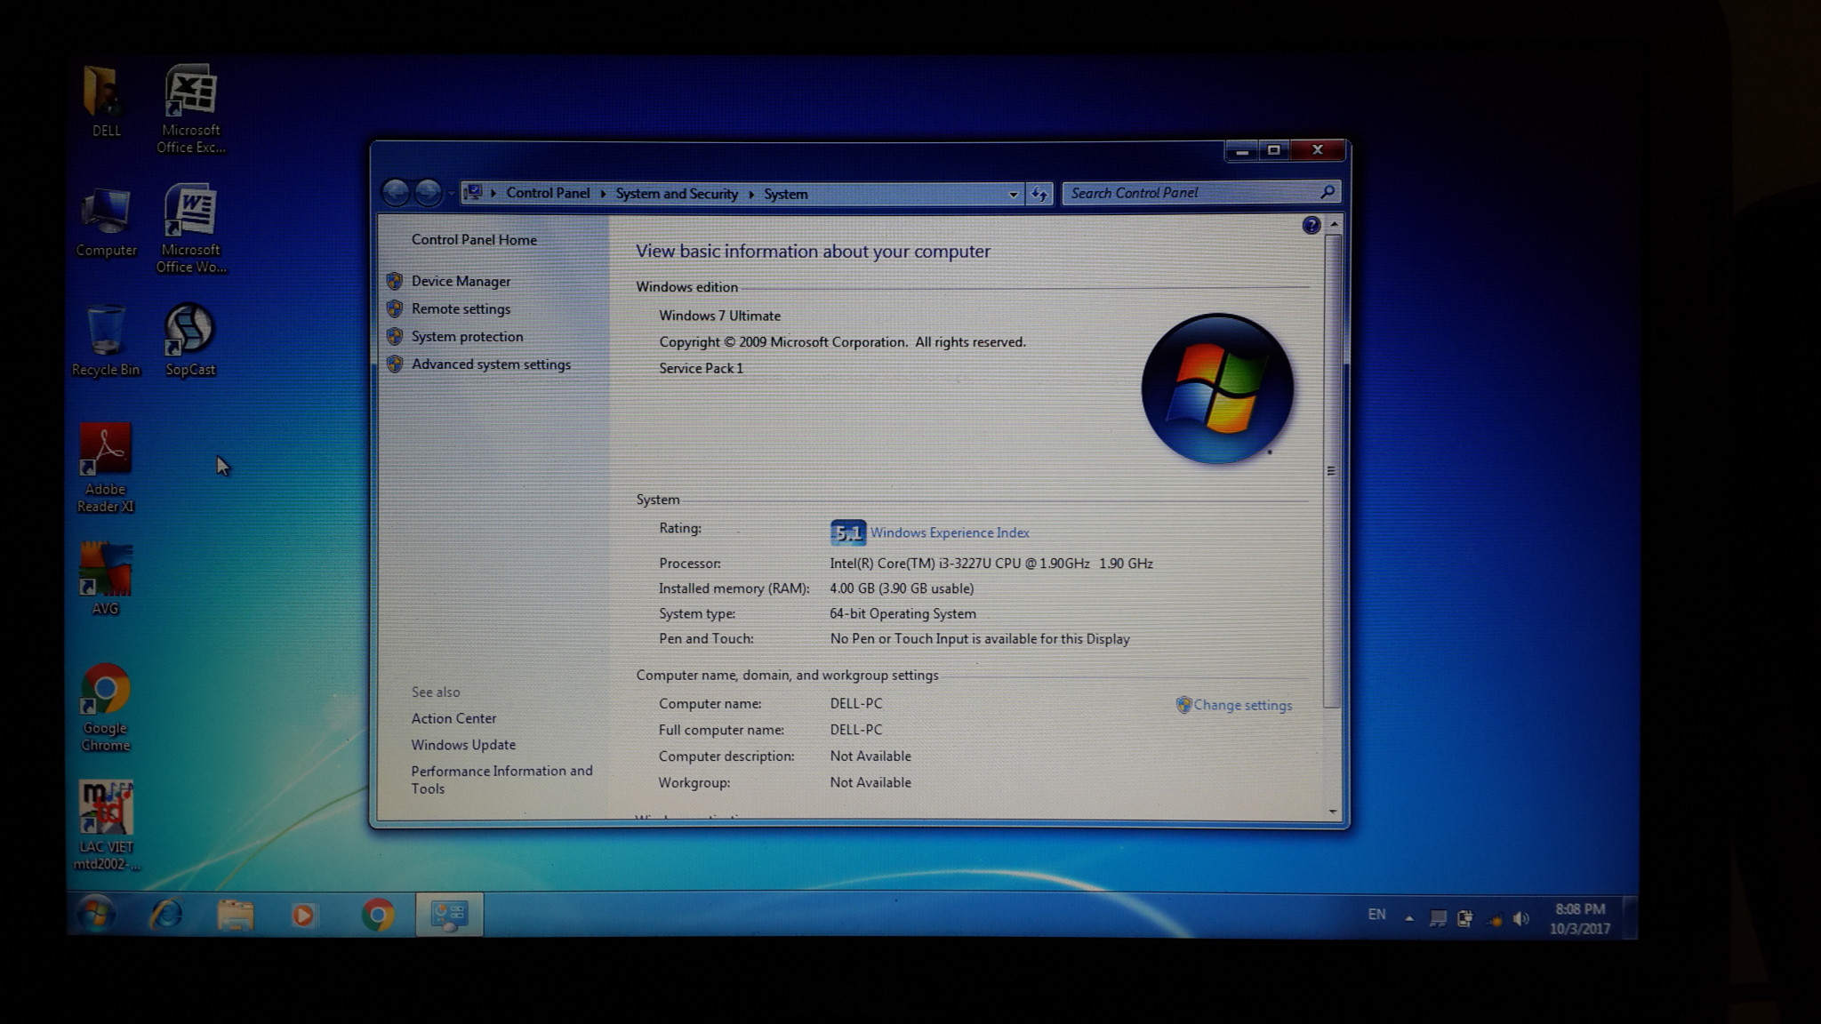
Task: Open recent pages dropdown beside Forward button
Action: (x=451, y=193)
